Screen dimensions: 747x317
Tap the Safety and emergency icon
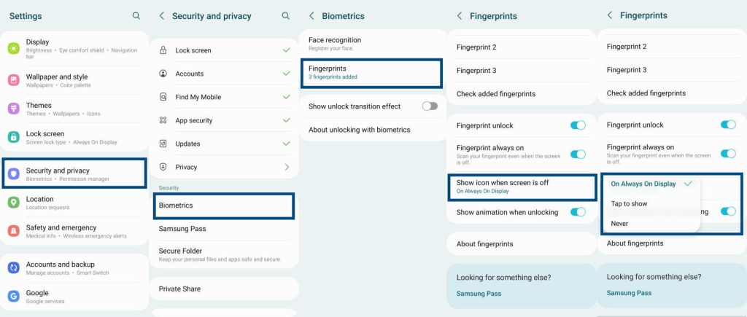[14, 231]
